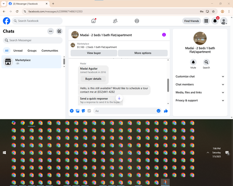Open the Facebook logo home link
The image size is (233, 186).
(x=7, y=21)
